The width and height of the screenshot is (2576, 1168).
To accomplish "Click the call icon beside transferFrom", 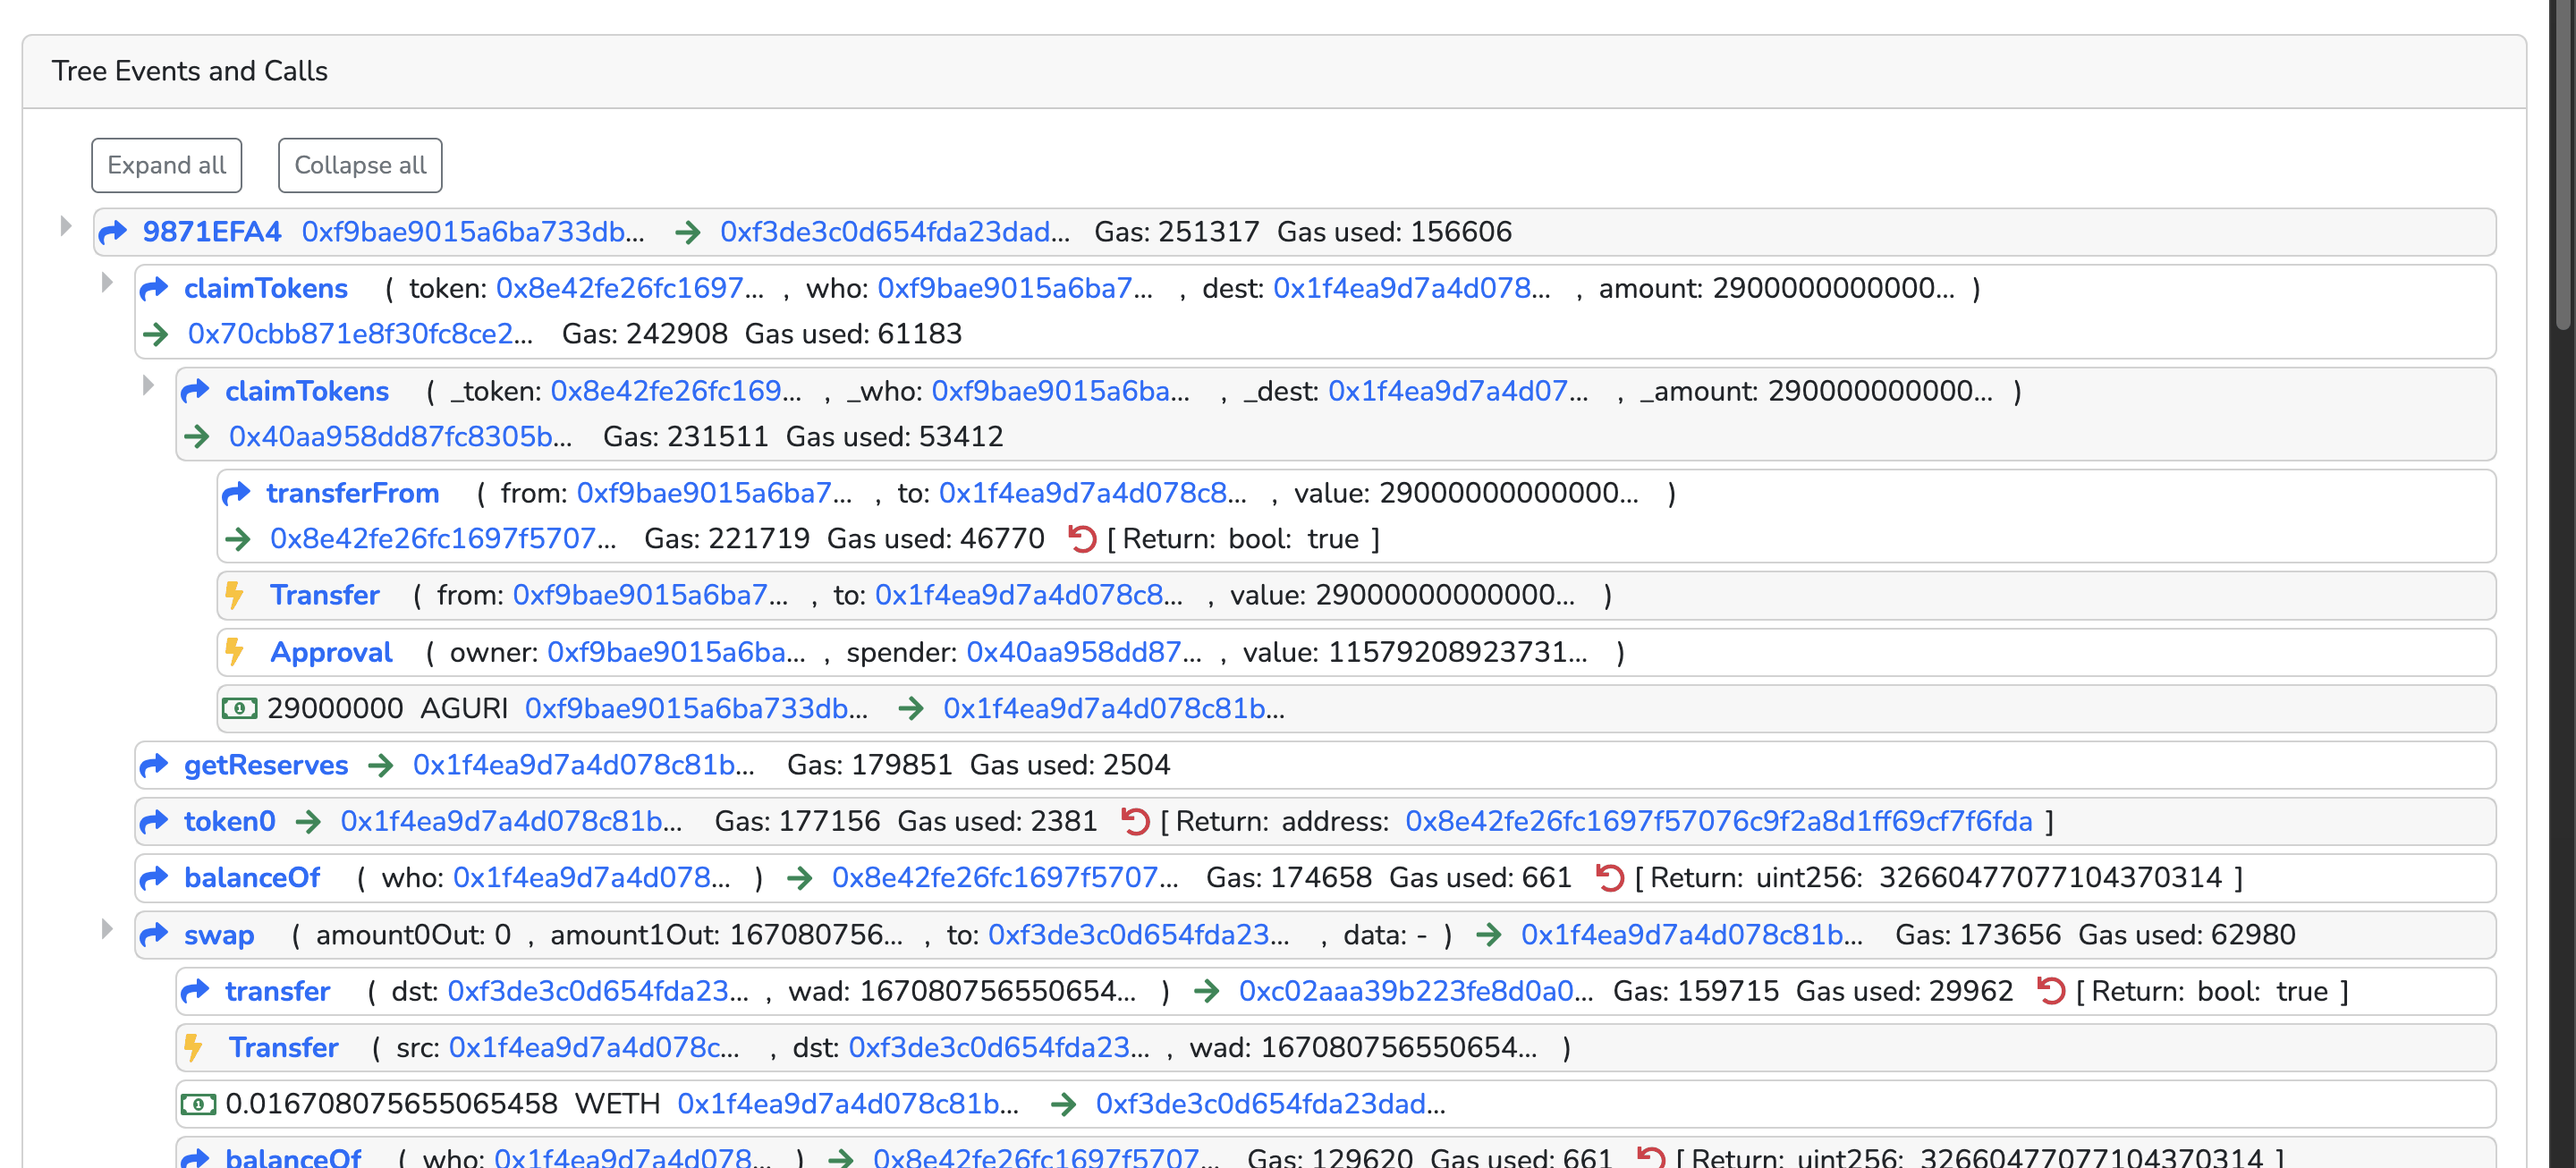I will point(236,493).
